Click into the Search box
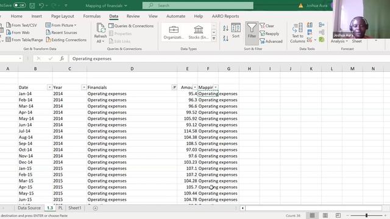This screenshot has height=219, width=390. (x=198, y=5)
